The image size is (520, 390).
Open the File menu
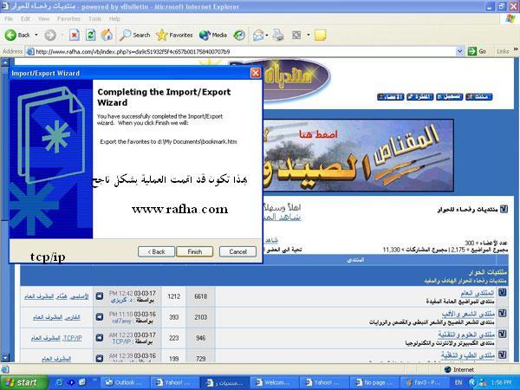pos(9,19)
